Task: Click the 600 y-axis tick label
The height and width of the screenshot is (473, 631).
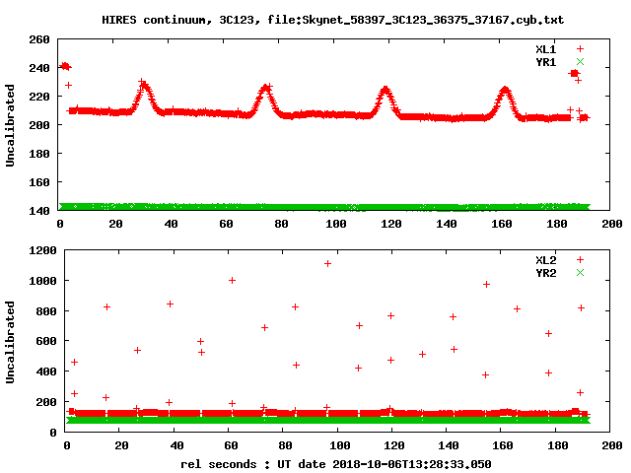Action: coord(46,341)
